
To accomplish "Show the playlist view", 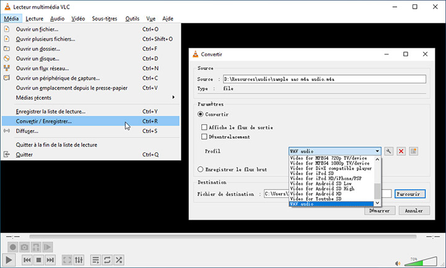I will (x=96, y=260).
